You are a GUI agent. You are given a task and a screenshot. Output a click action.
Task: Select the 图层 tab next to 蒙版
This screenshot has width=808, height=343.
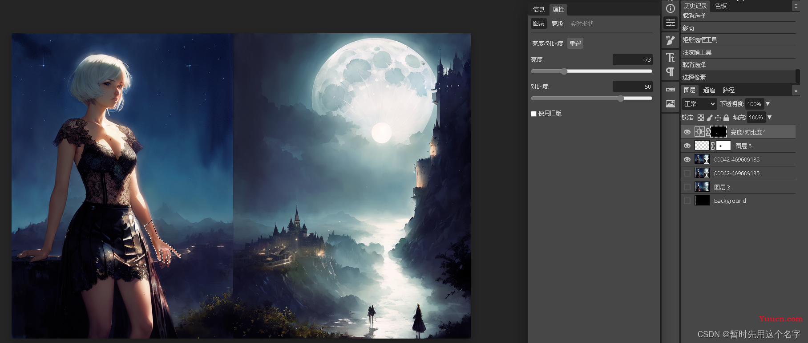pos(539,24)
